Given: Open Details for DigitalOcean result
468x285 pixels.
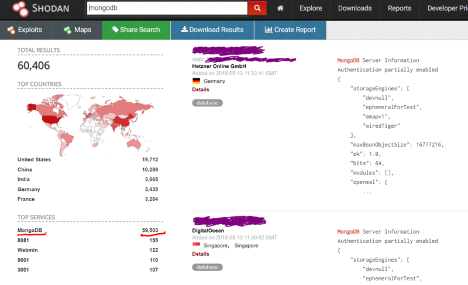Looking at the screenshot, I should click(201, 253).
